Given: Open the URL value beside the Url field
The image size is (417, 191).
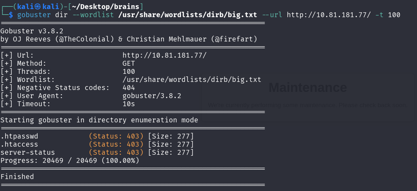Looking at the screenshot, I should click(x=164, y=55).
